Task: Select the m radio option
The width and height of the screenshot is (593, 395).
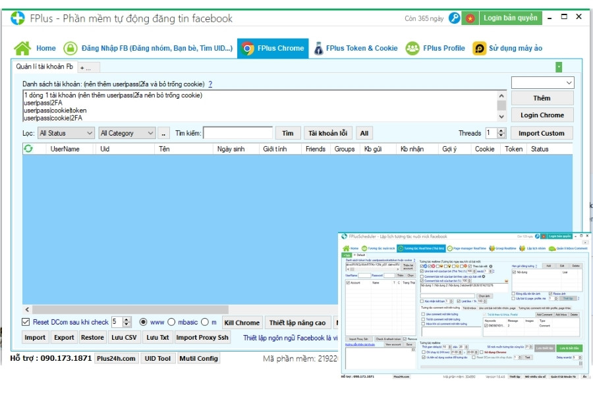Action: (205, 322)
